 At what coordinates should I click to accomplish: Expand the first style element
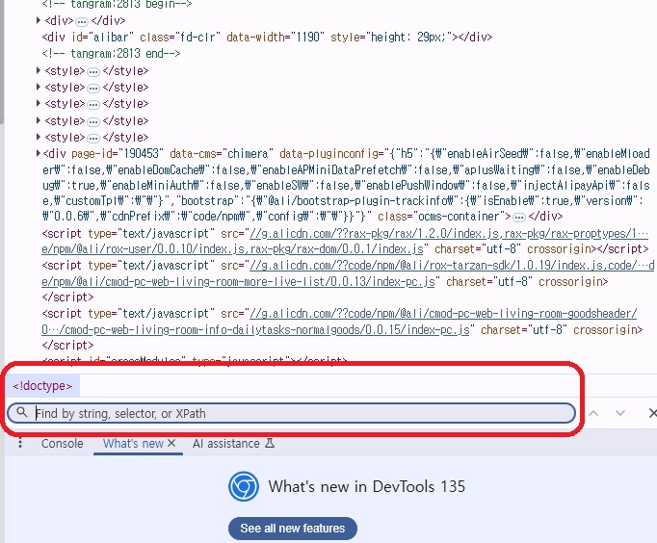[x=39, y=70]
